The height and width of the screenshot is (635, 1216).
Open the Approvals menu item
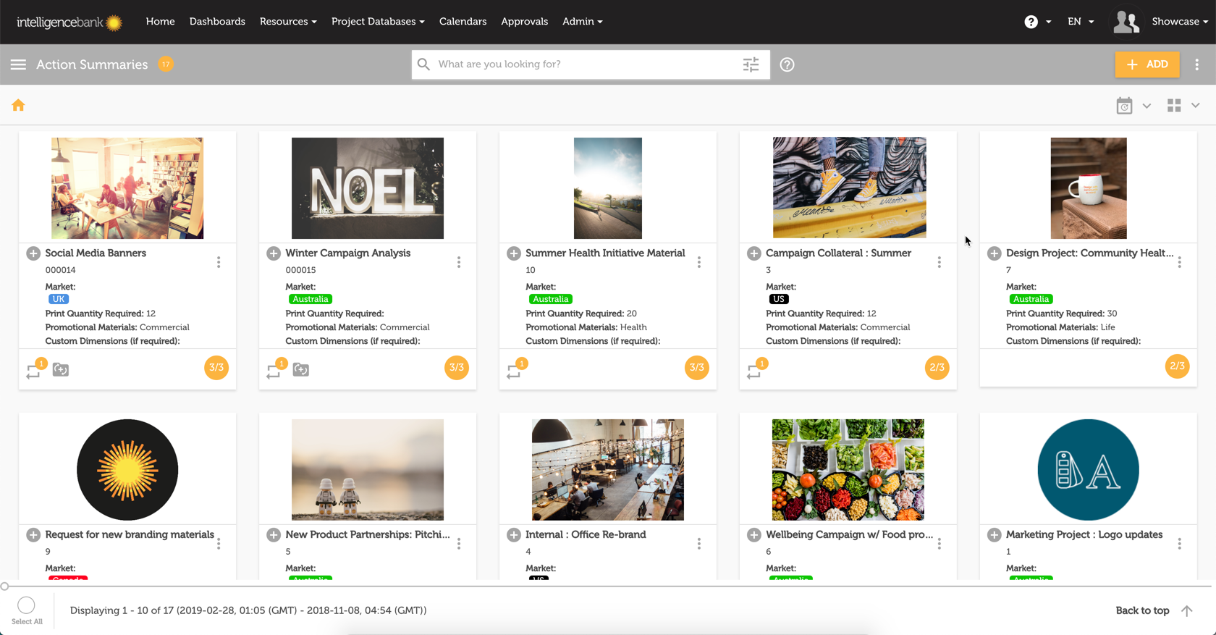[524, 22]
